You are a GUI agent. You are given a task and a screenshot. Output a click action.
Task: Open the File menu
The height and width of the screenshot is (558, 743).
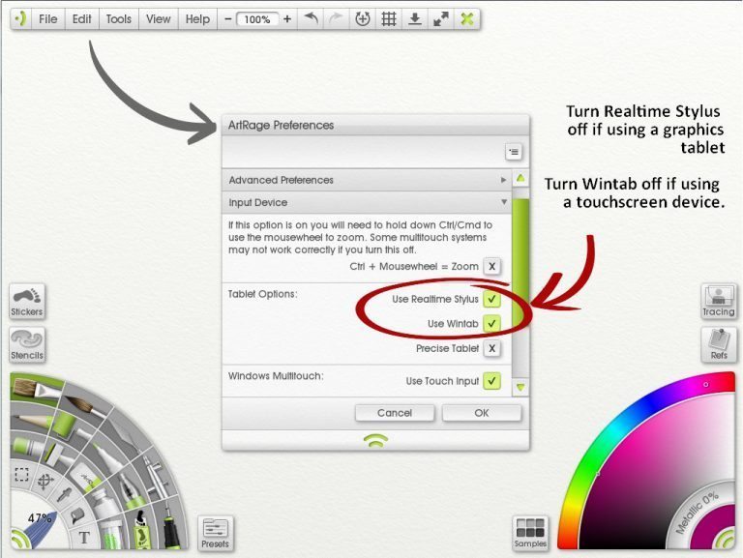point(47,19)
